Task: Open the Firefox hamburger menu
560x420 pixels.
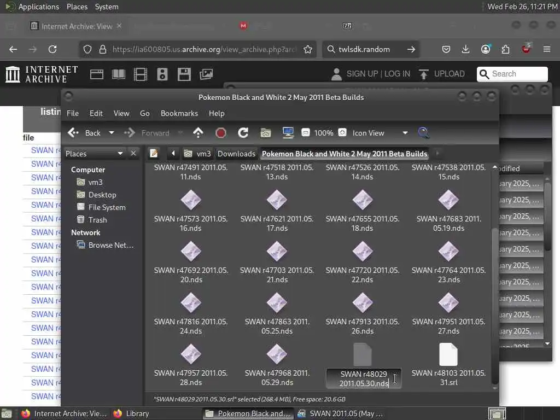Action: [x=547, y=49]
